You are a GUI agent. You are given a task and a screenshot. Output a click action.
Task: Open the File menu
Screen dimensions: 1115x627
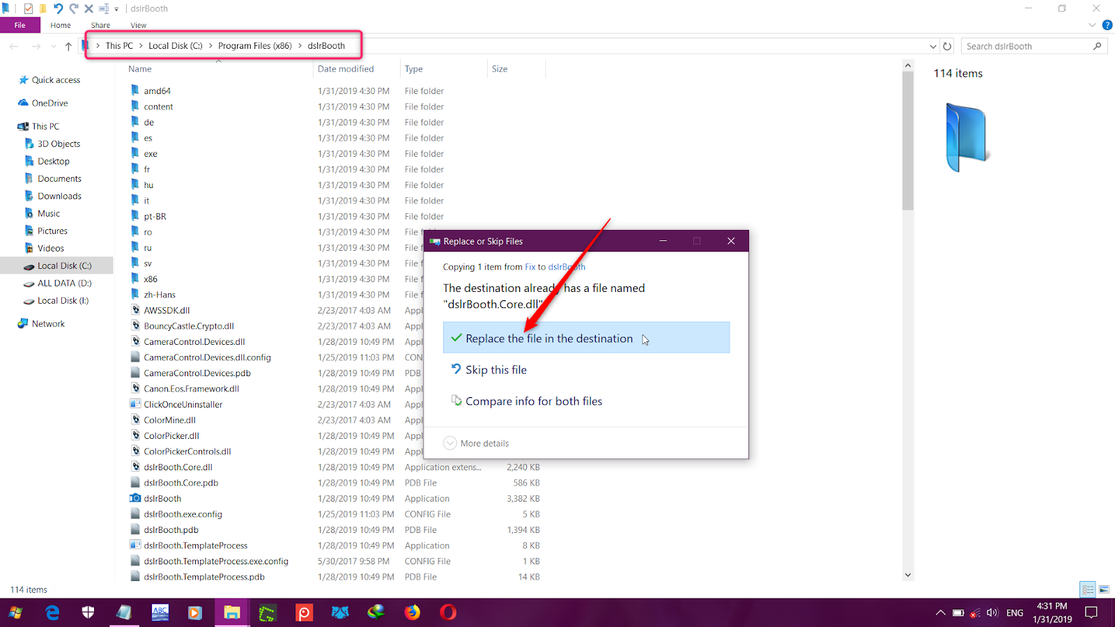(x=20, y=25)
